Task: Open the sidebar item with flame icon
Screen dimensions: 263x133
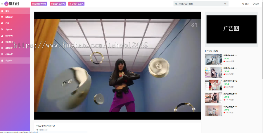Action: click(15, 42)
